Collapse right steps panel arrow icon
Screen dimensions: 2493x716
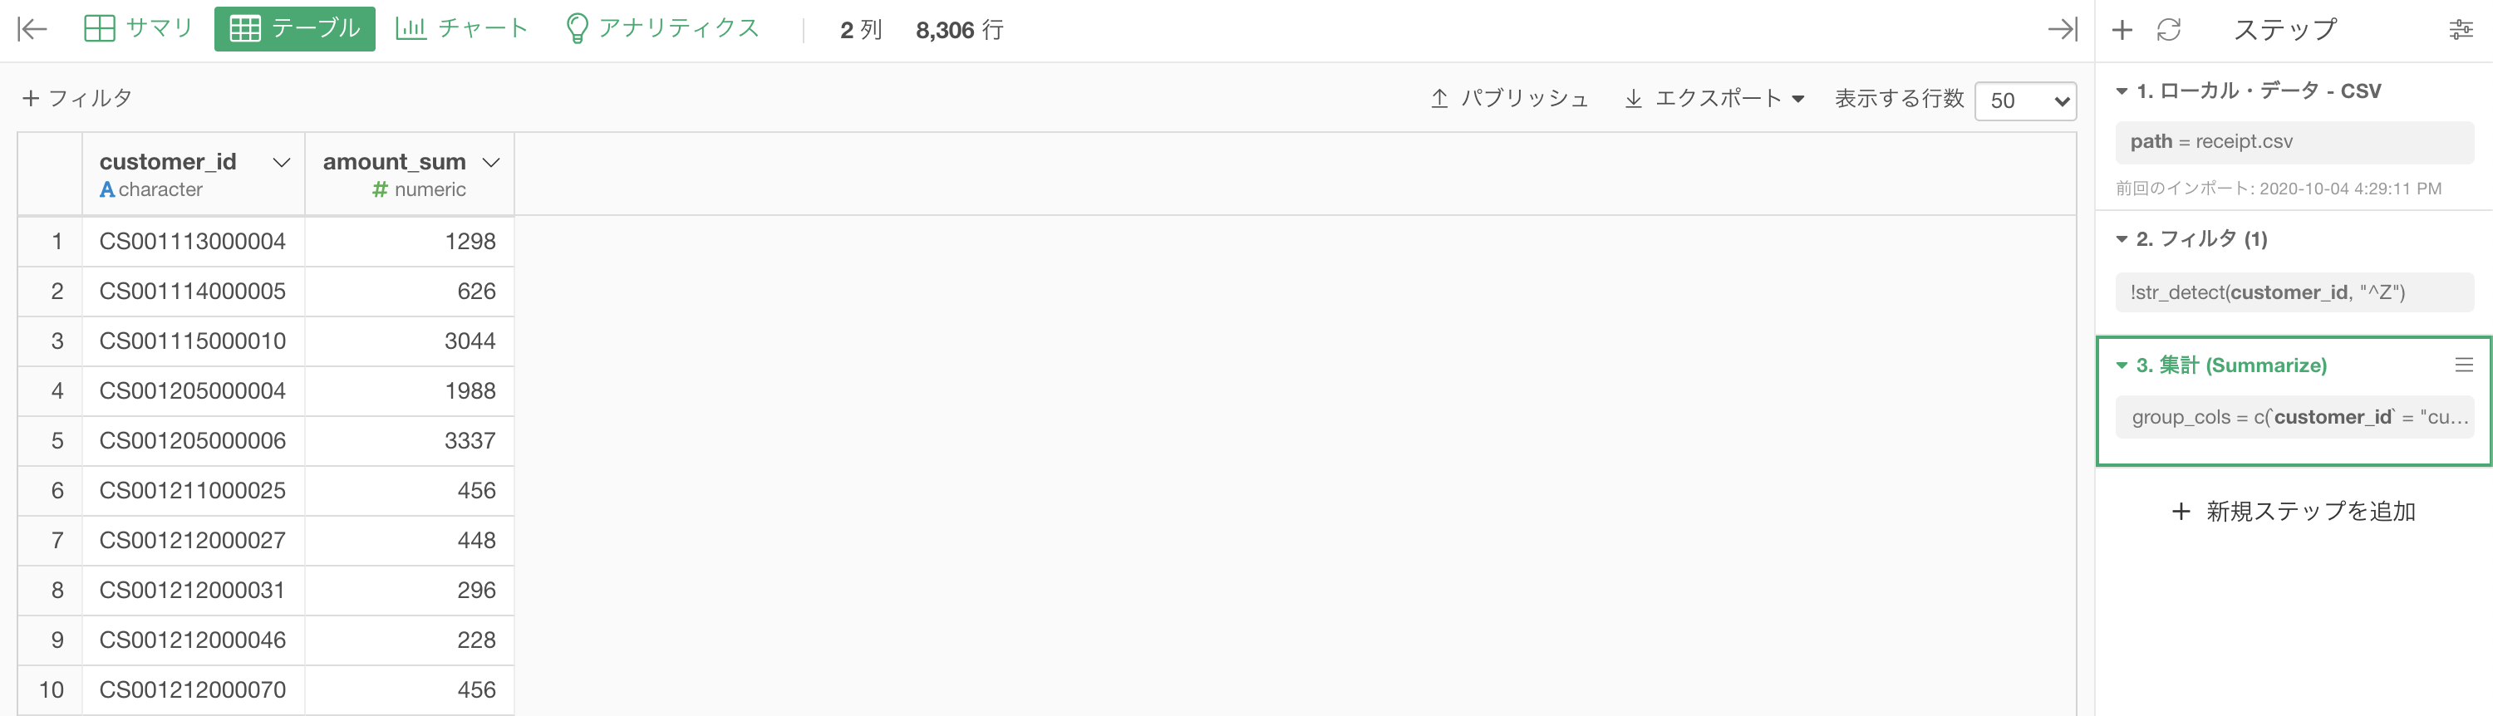[2063, 29]
